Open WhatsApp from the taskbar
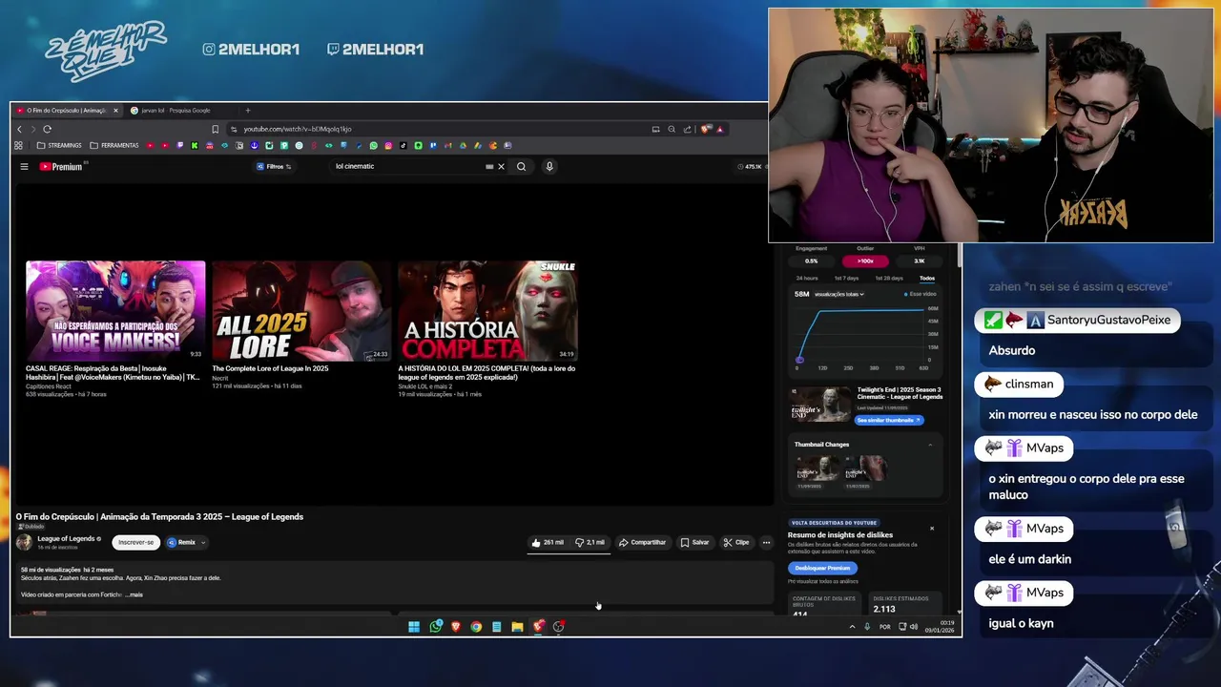Viewport: 1221px width, 687px height. coord(435,627)
